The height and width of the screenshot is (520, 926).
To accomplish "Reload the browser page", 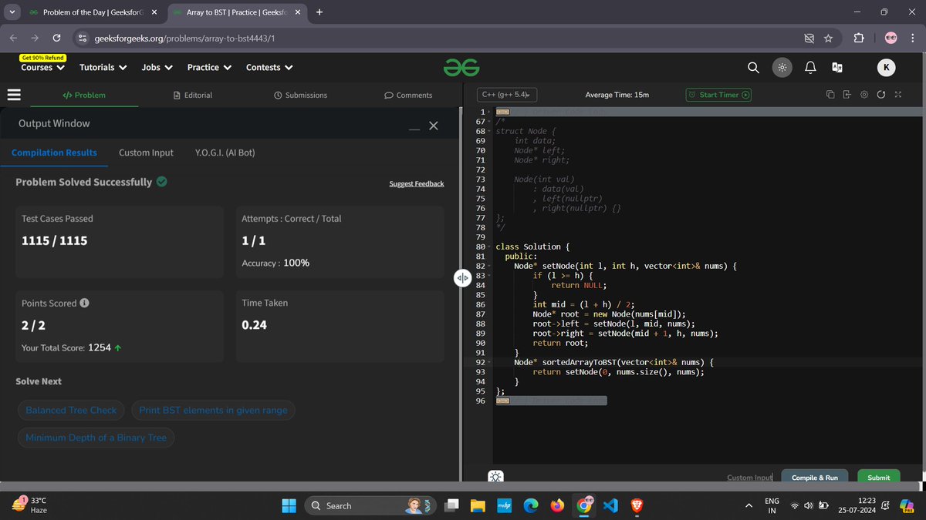I will point(56,38).
